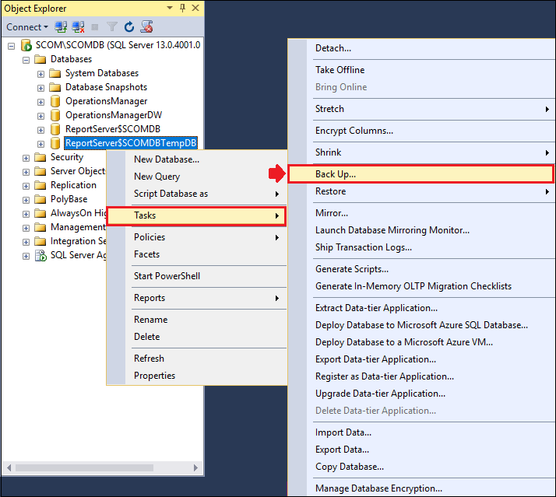Screen dimensions: 556x497
Task: Open the Stretch submenu
Action: [421, 109]
